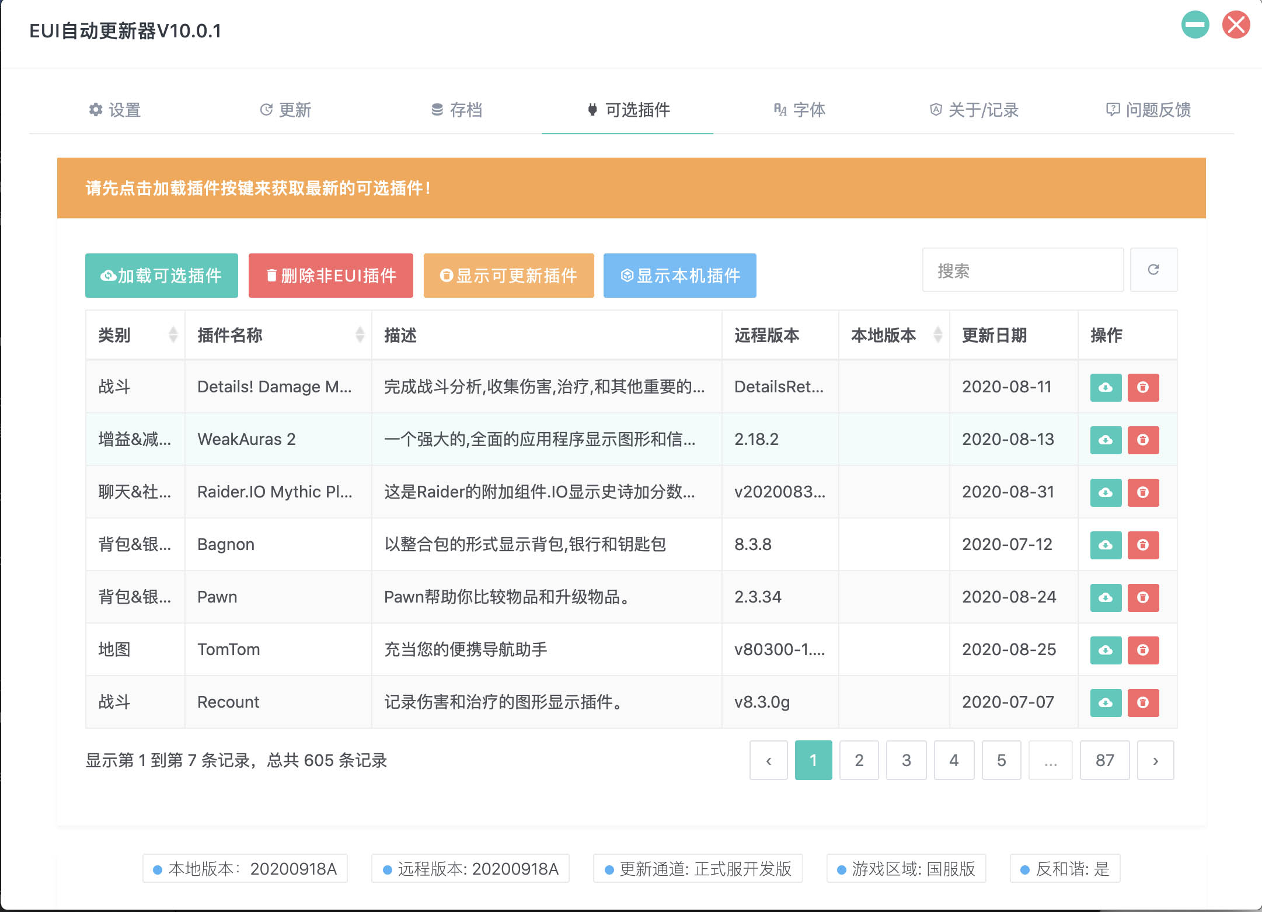Click the 删除非EUI插件 button
The width and height of the screenshot is (1262, 912).
[331, 276]
